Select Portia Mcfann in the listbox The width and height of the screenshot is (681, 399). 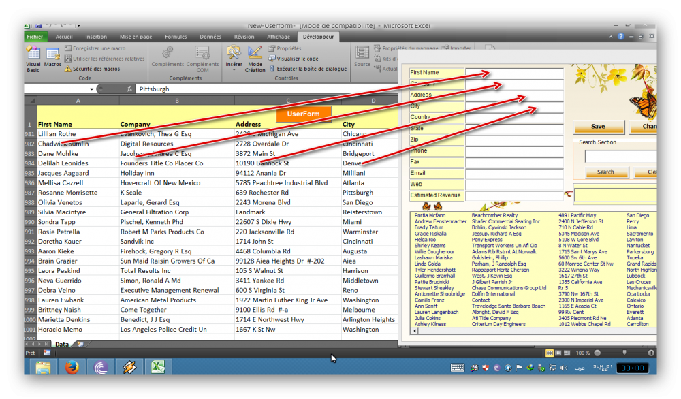pyautogui.click(x=430, y=215)
